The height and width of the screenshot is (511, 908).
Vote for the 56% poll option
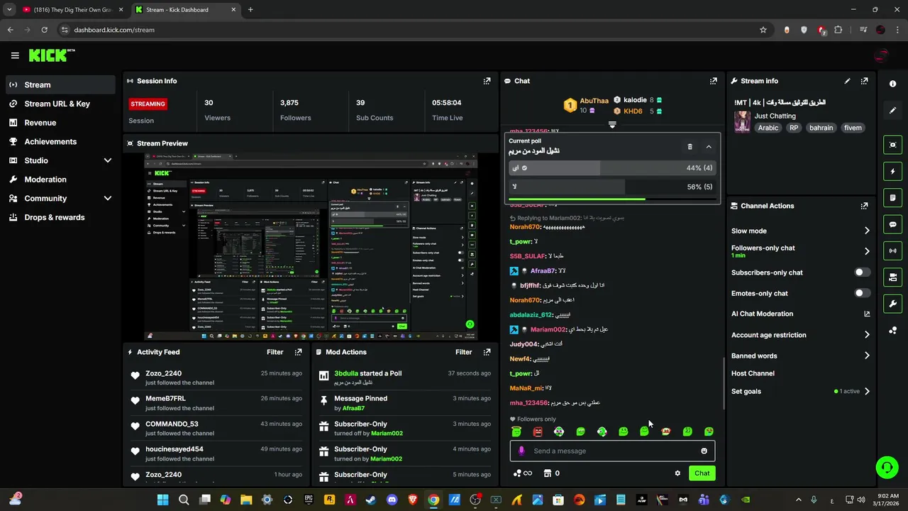[x=611, y=187]
